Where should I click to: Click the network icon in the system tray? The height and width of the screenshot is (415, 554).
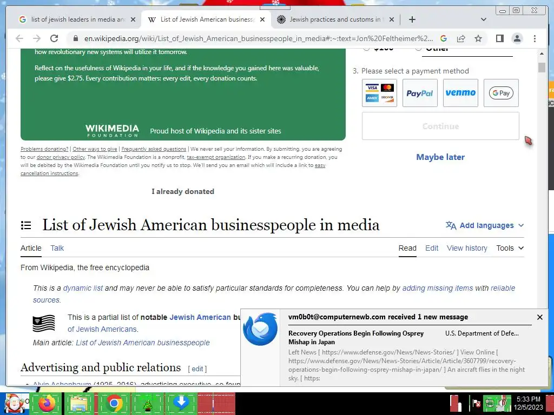[x=490, y=403]
